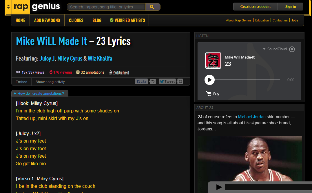
Task: Open the Contact us link
Action: (280, 20)
